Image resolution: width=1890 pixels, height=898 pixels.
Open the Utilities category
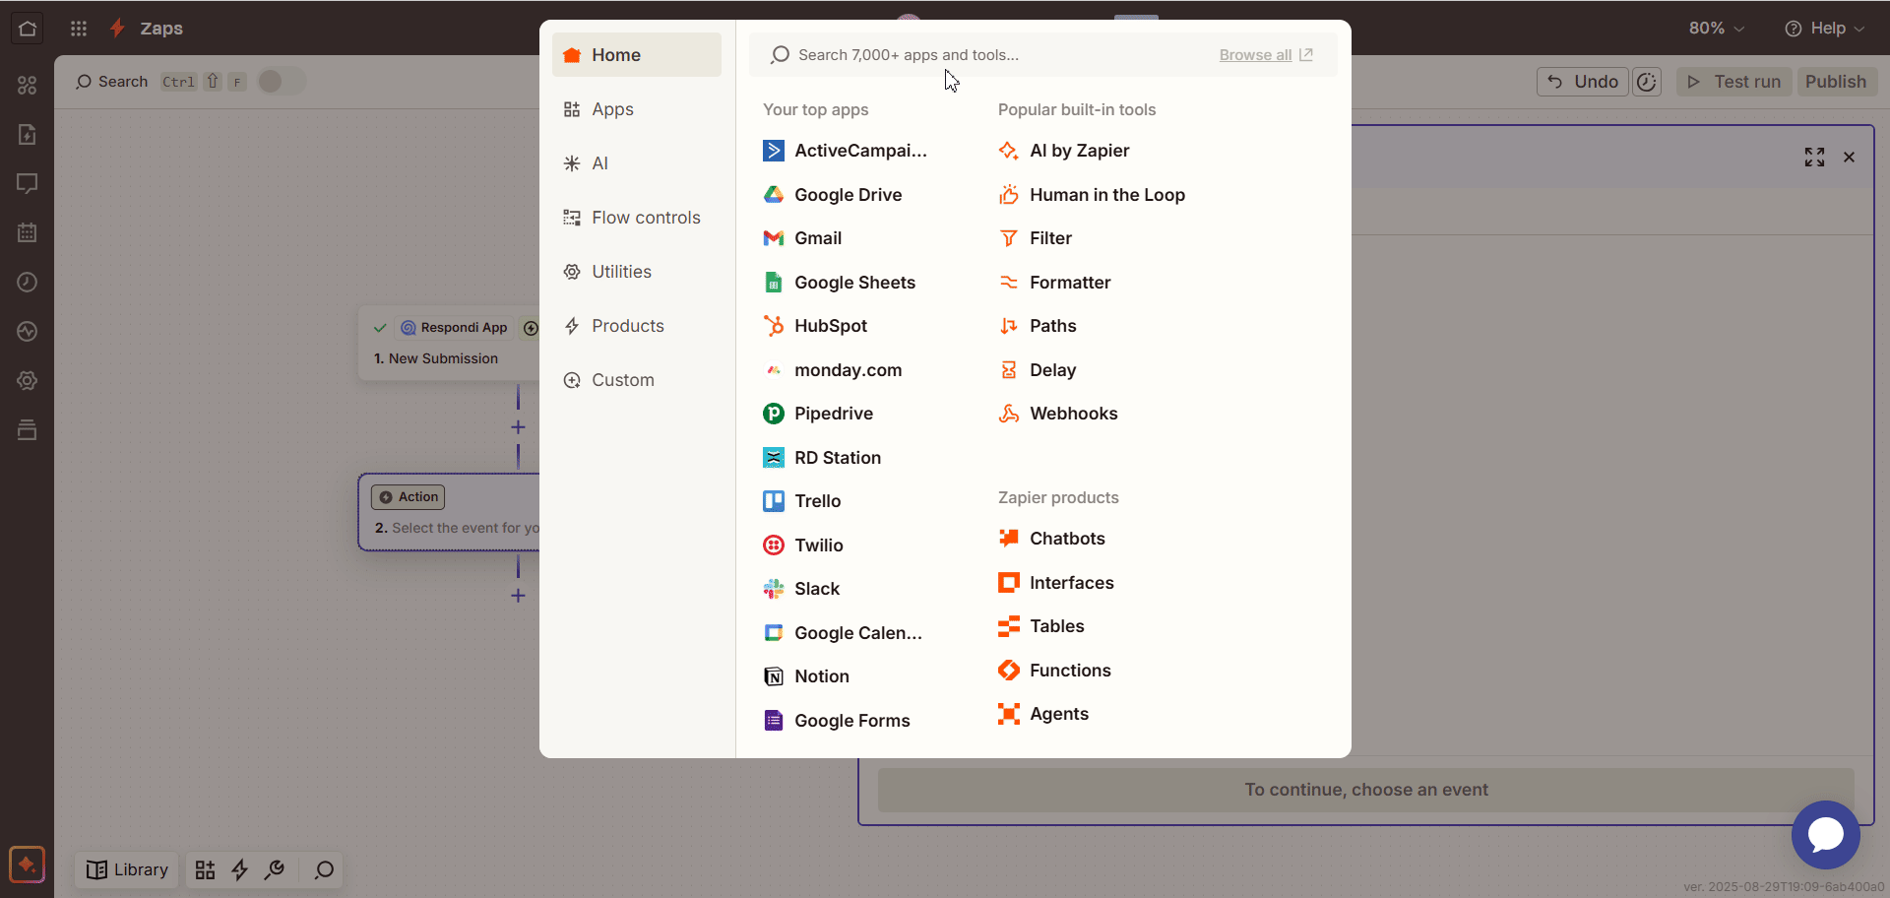pyautogui.click(x=637, y=272)
